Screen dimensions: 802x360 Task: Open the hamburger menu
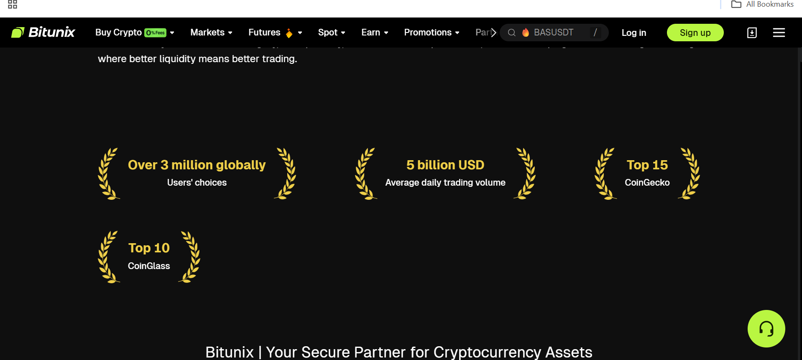click(779, 33)
